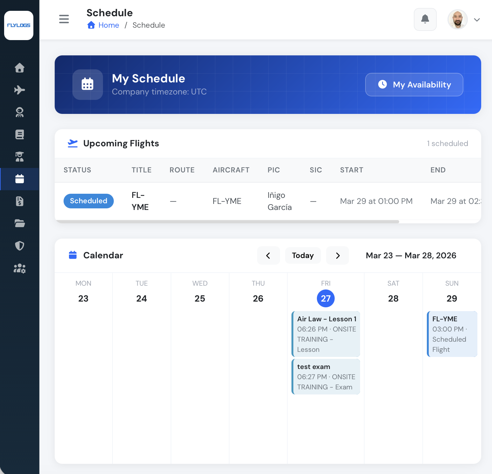492x474 pixels.
Task: Open notifications bell
Action: coord(425,19)
